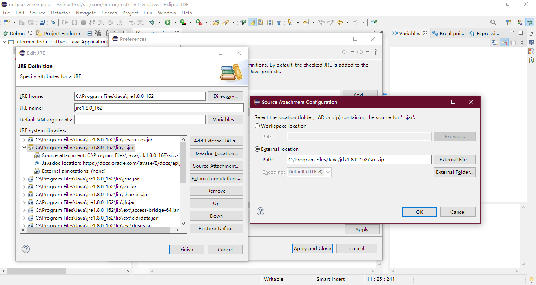Screen dimensions: 536x285
Task: Open the Window menu
Action: pyautogui.click(x=167, y=13)
